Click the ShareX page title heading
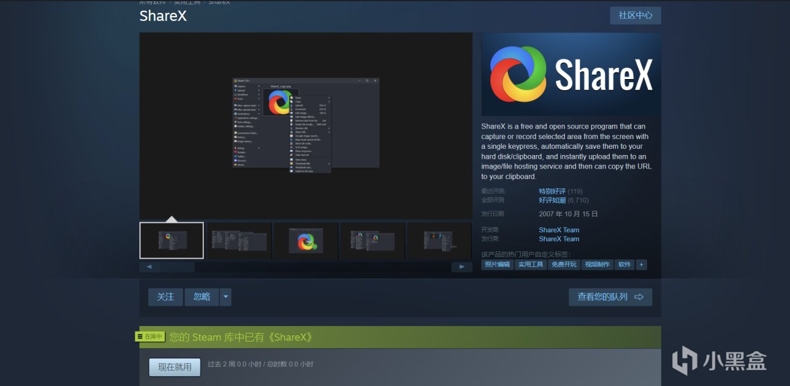 [x=163, y=16]
